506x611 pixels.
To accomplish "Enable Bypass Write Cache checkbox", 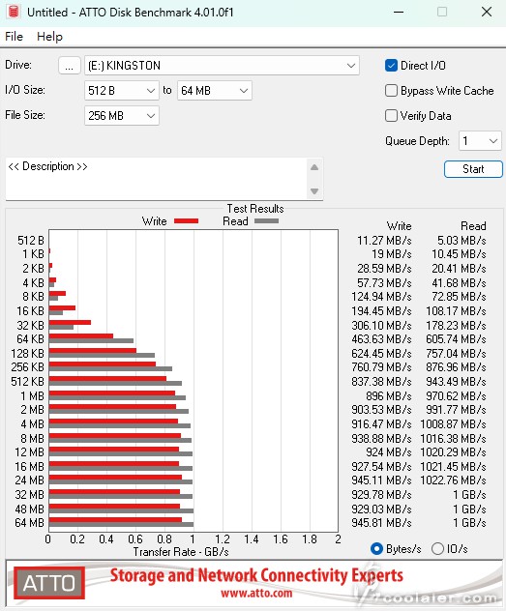I will [x=391, y=91].
